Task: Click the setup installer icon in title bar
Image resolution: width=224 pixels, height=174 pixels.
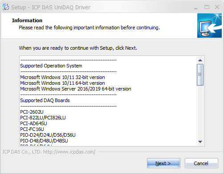Action: coord(6,7)
